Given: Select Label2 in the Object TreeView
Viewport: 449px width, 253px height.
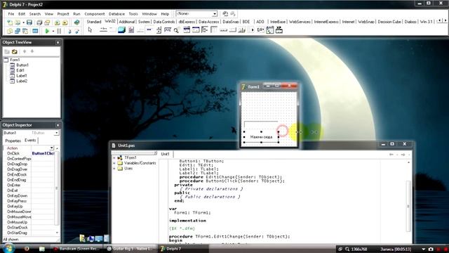Looking at the screenshot, I should [x=22, y=82].
